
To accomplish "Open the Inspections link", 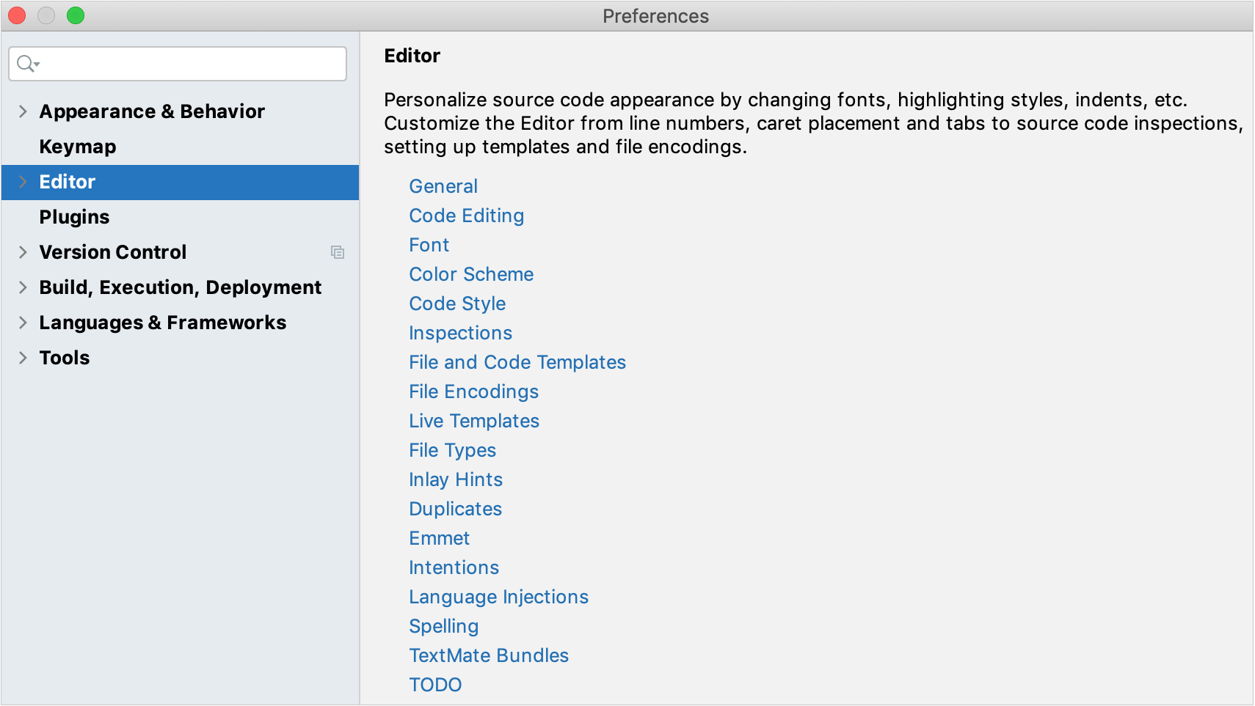I will (460, 333).
